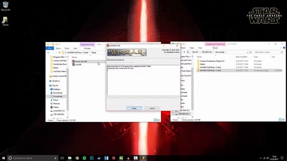Open Action Center notifications icon
Image resolution: width=287 pixels, height=161 pixels.
(x=282, y=158)
